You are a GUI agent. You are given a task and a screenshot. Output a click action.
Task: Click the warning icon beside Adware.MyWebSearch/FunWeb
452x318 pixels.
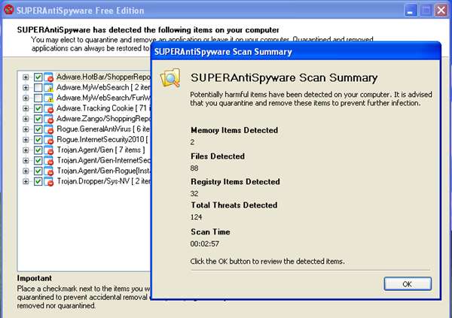[x=49, y=98]
